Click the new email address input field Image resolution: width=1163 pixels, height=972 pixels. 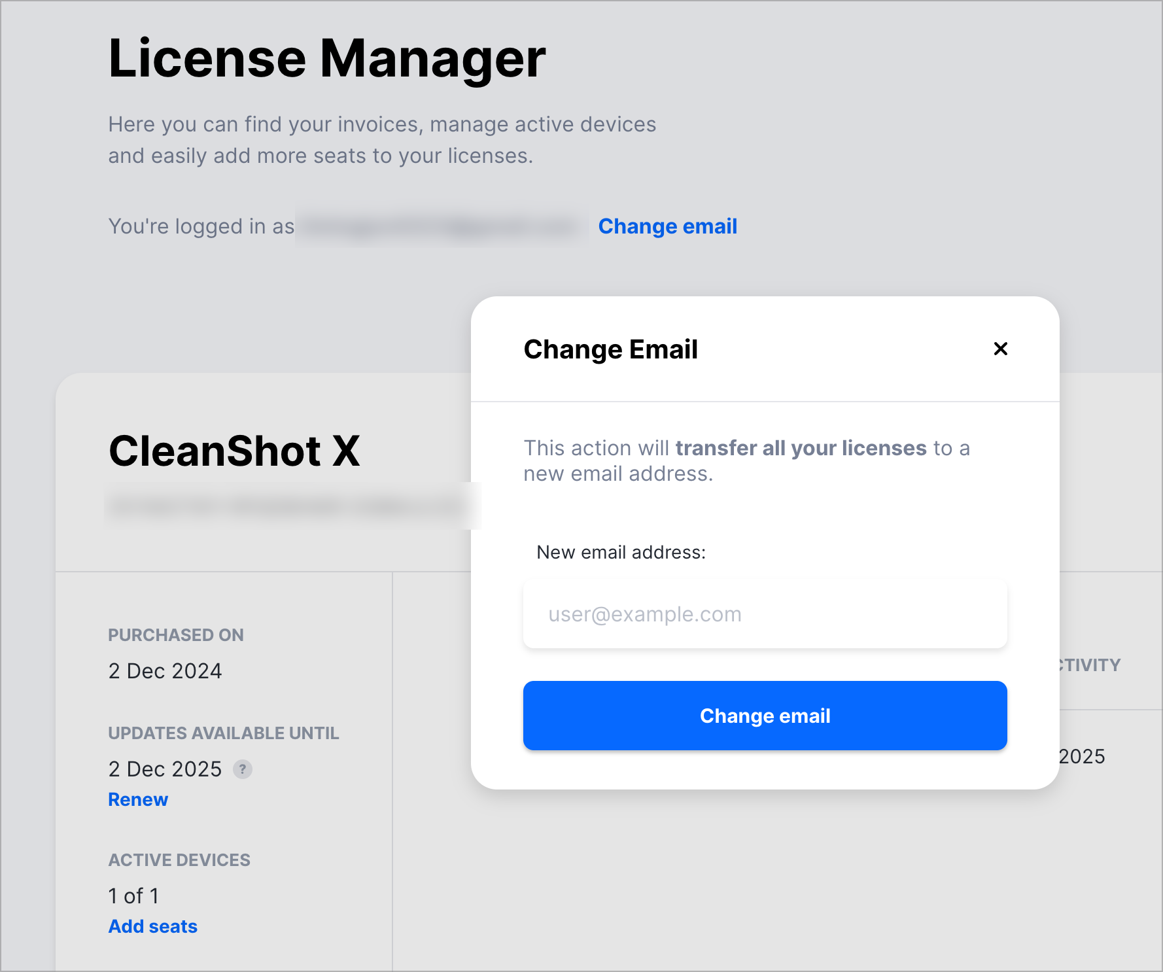765,614
